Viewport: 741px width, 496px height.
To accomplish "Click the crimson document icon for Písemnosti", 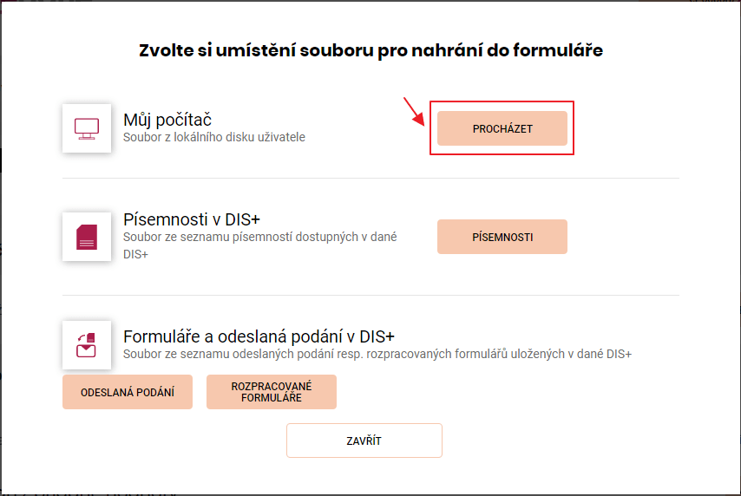I will coord(87,237).
